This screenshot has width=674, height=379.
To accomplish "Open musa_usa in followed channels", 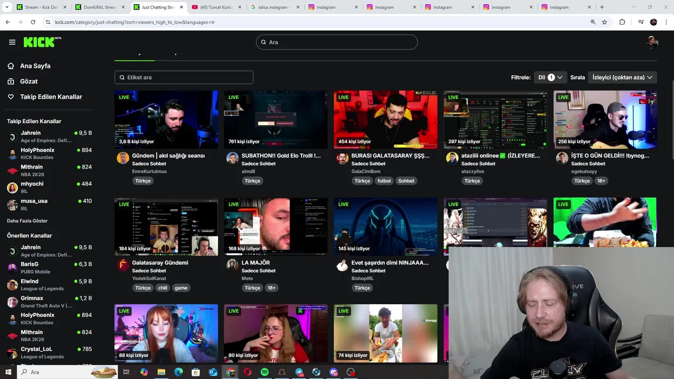I will click(x=49, y=204).
